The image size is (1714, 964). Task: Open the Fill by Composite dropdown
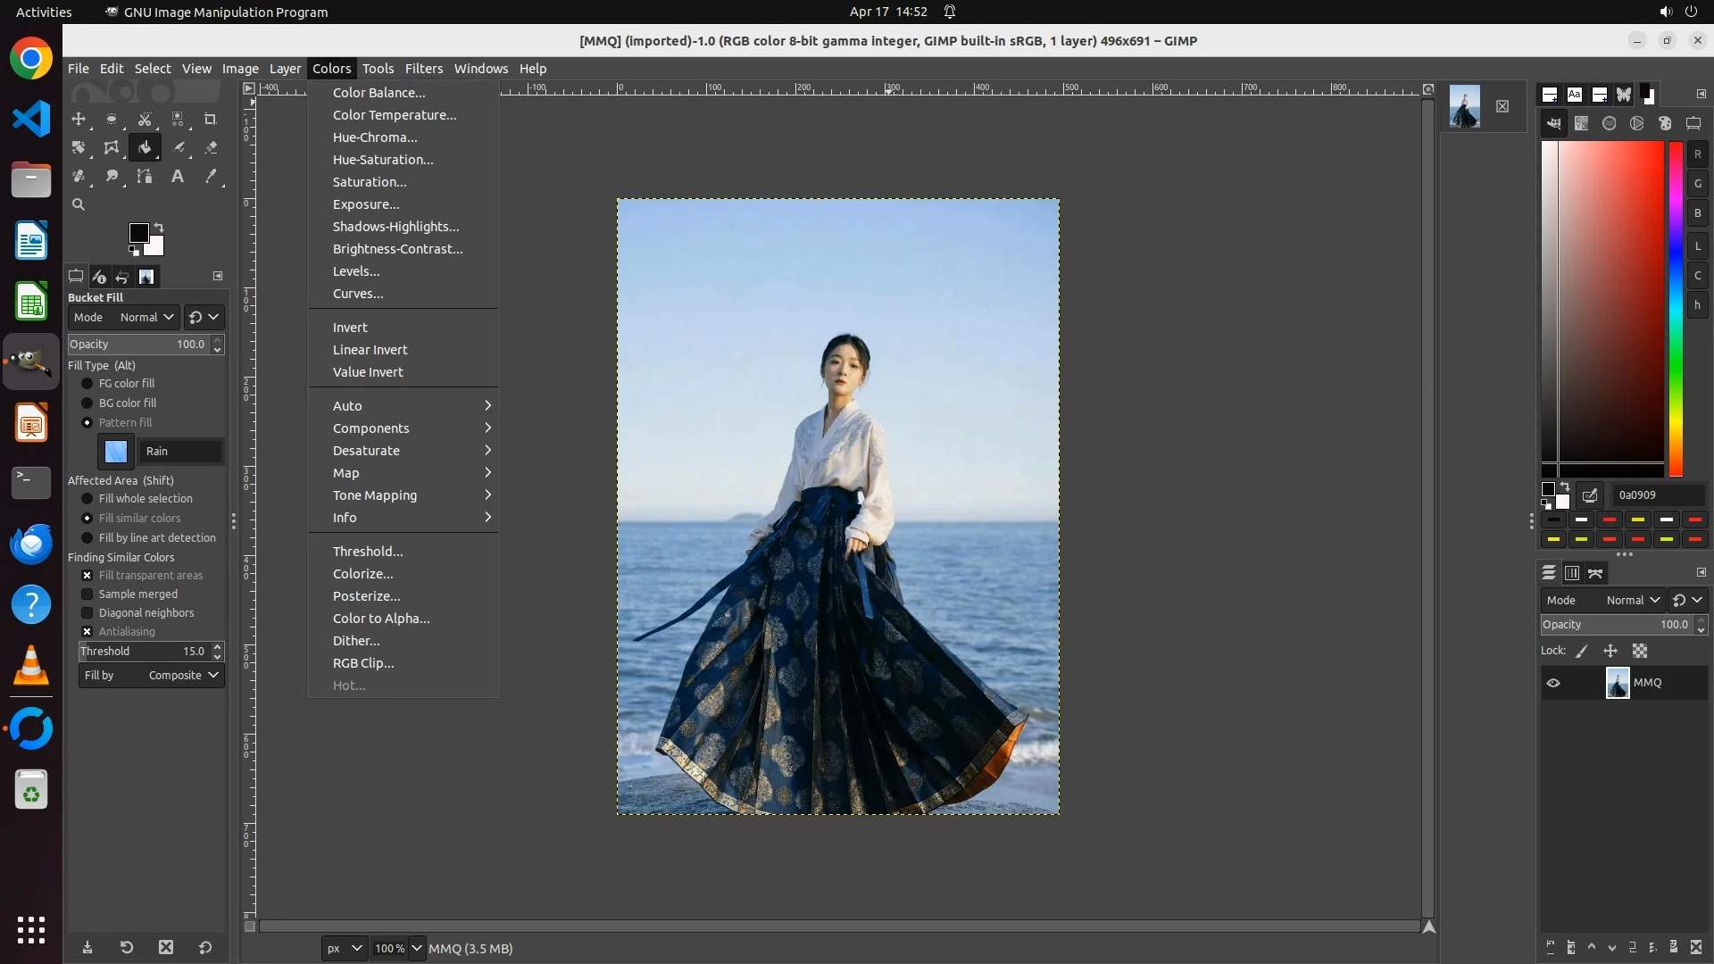click(x=151, y=676)
